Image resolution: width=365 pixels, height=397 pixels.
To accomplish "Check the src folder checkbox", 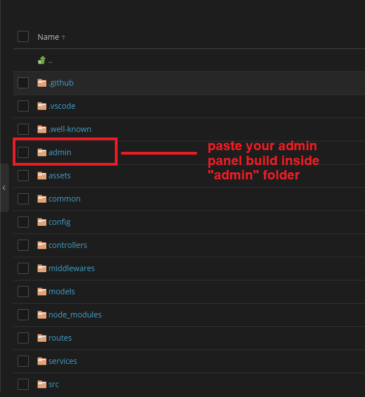I will [x=23, y=384].
